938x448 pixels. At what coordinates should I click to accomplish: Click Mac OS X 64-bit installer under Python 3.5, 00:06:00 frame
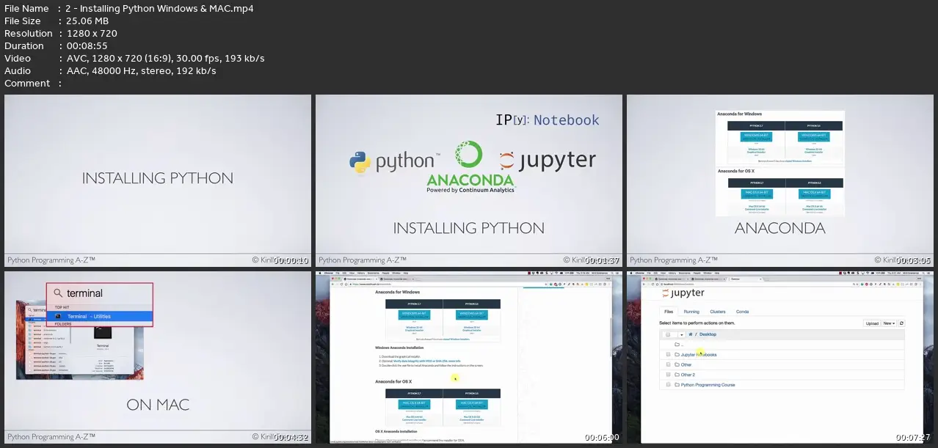(x=470, y=404)
